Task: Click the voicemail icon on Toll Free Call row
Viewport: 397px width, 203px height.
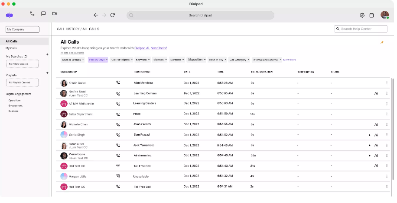Action: pyautogui.click(x=118, y=166)
